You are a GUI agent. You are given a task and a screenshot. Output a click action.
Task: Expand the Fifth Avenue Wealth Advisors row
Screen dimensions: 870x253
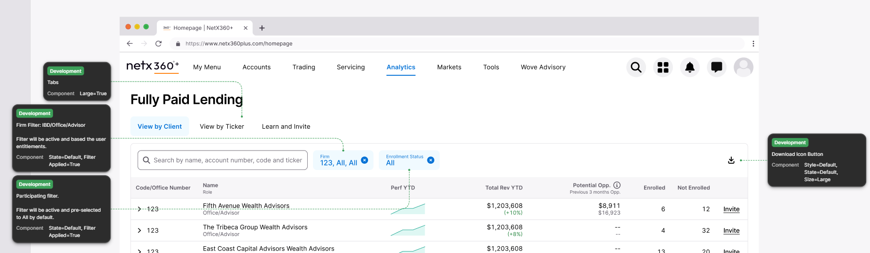[x=139, y=209]
